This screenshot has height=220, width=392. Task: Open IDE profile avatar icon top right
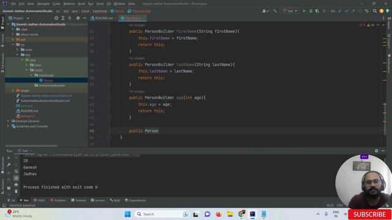pyautogui.click(x=381, y=11)
